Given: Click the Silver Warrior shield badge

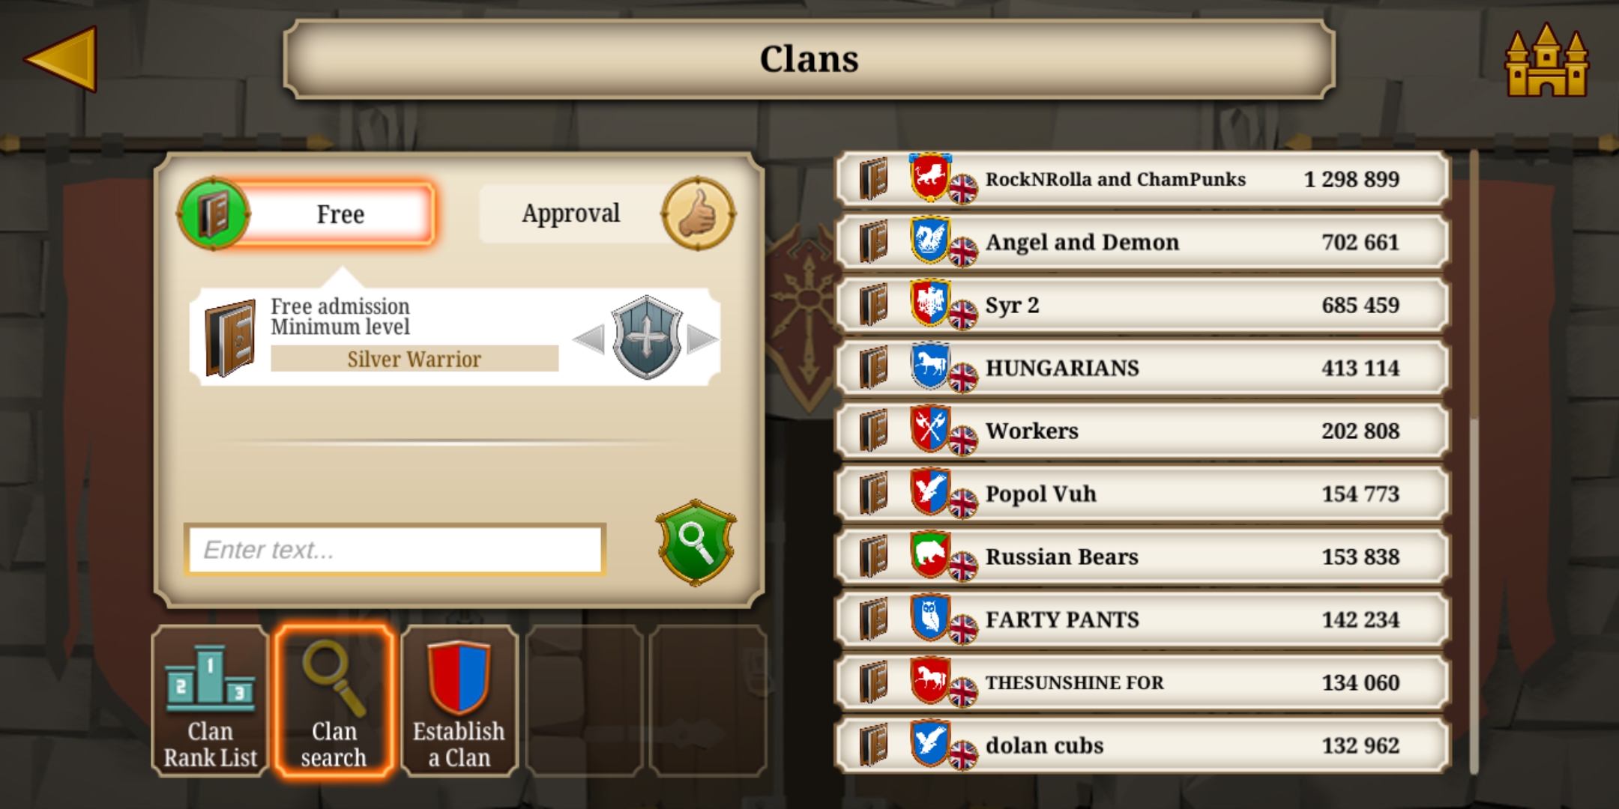Looking at the screenshot, I should [x=647, y=337].
